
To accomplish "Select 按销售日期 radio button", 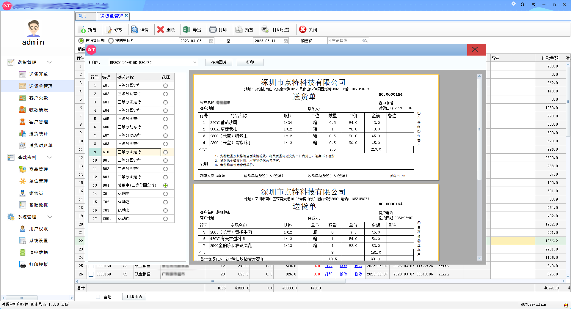I will [x=81, y=40].
